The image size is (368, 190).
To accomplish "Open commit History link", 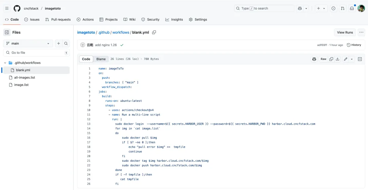I will [354, 45].
